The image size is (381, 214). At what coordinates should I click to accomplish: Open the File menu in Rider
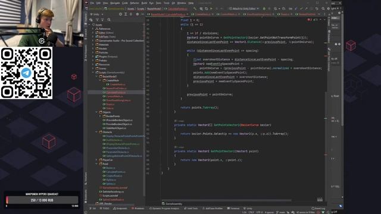(x=92, y=3)
